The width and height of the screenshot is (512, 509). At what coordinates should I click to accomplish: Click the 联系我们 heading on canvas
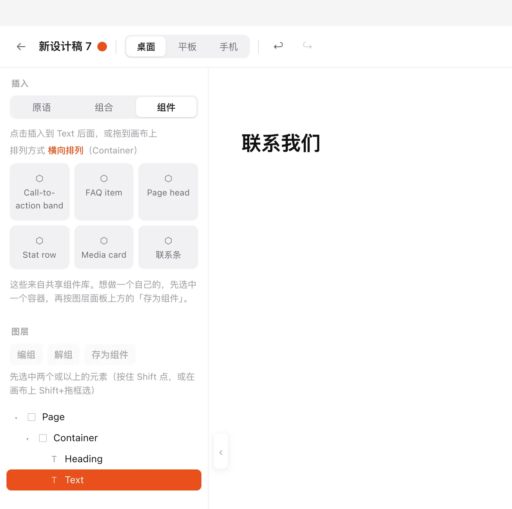281,143
